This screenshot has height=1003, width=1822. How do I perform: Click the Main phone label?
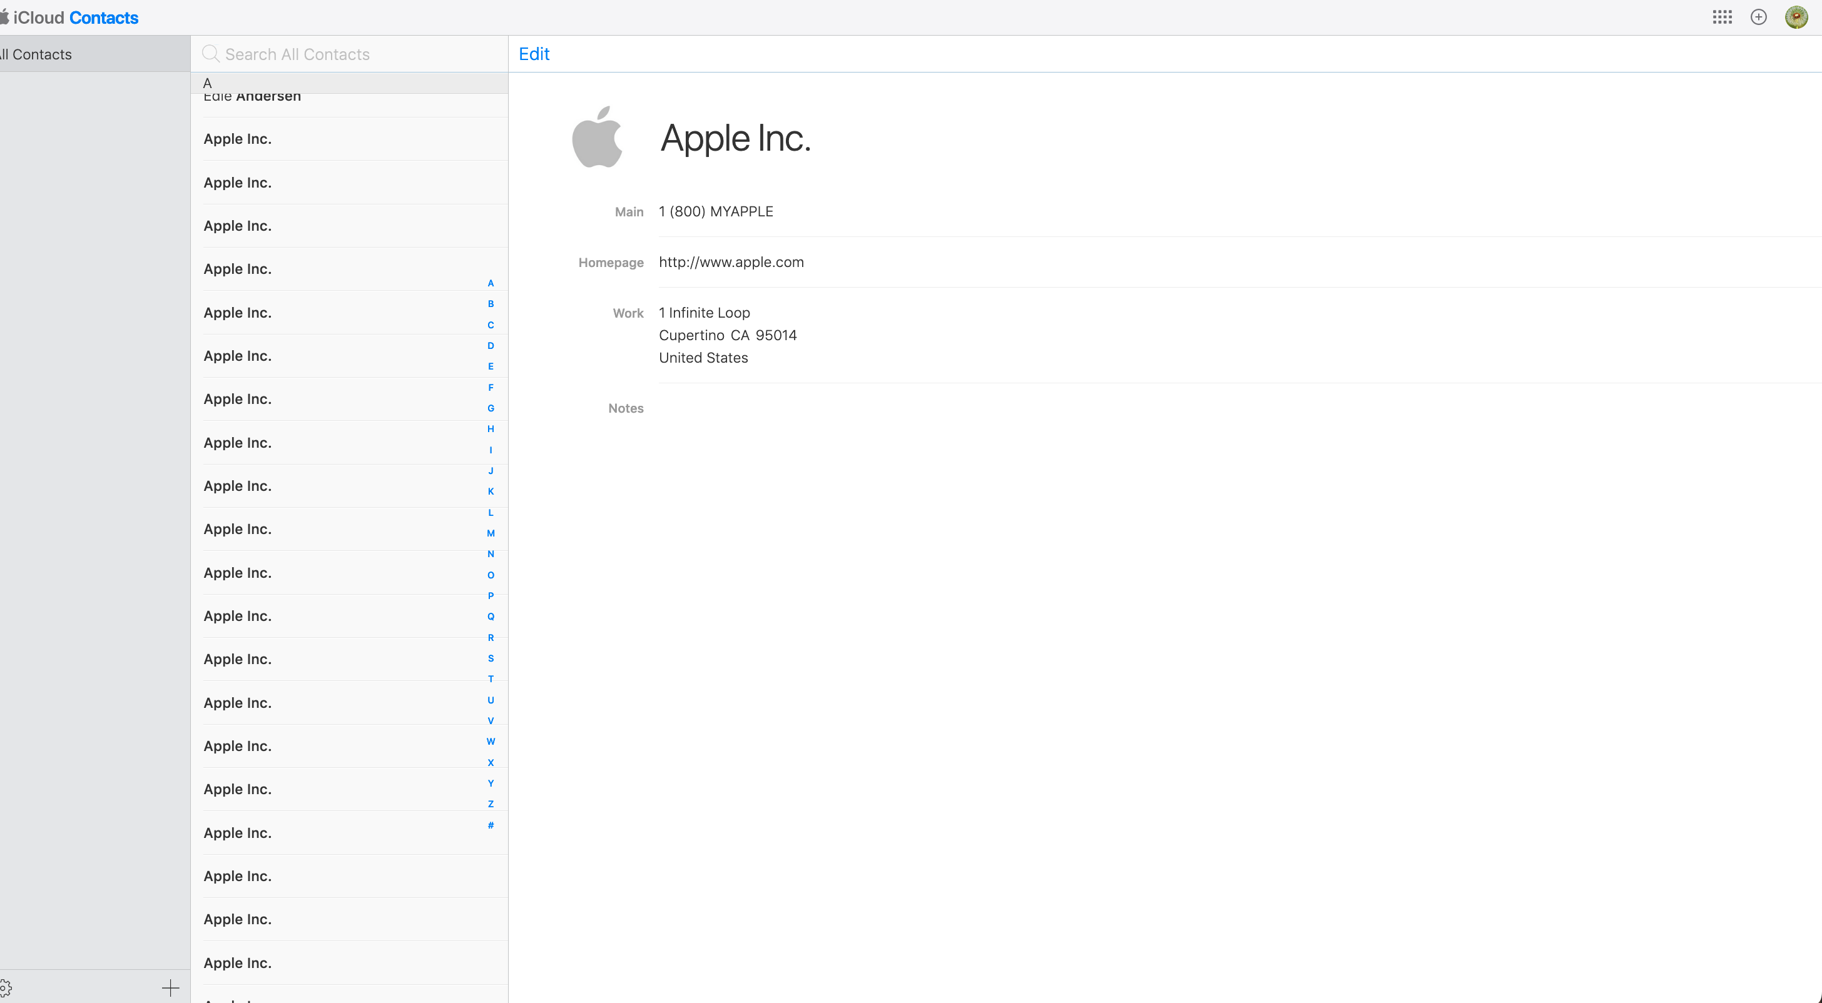tap(629, 211)
